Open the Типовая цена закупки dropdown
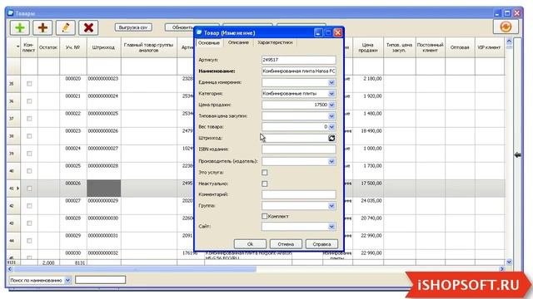Screen dimensions: 533x299 (331, 116)
